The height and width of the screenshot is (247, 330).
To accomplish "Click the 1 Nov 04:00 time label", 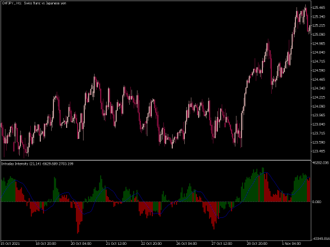I will pos(291,244).
